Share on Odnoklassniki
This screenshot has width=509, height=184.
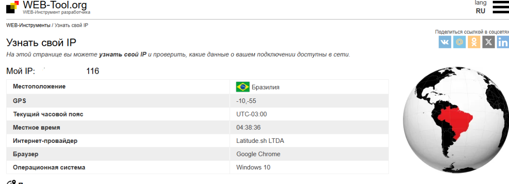pyautogui.click(x=474, y=42)
